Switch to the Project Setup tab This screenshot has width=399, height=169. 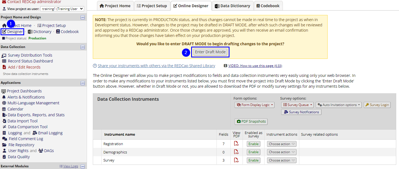click(152, 6)
